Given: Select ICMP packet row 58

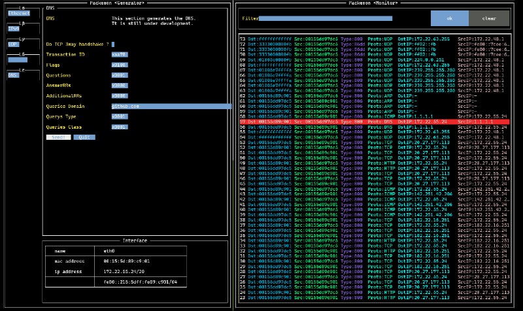Looking at the screenshot, I should (x=375, y=117).
